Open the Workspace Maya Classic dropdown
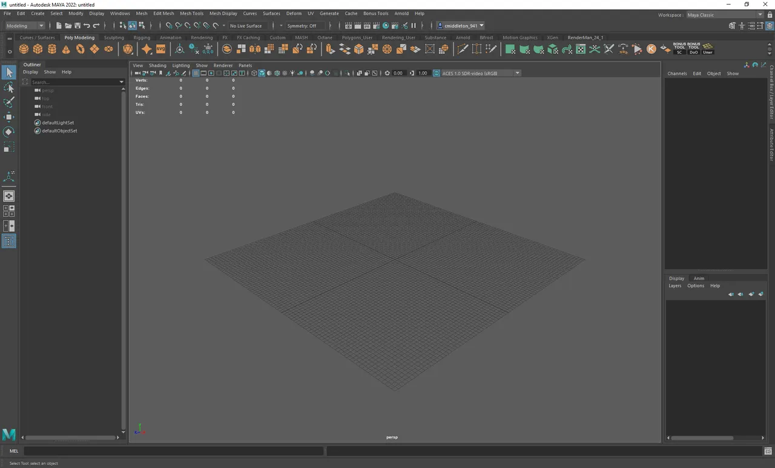775x468 pixels. click(x=725, y=15)
